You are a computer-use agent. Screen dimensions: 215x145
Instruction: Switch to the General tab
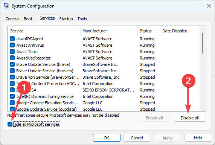[12, 19]
